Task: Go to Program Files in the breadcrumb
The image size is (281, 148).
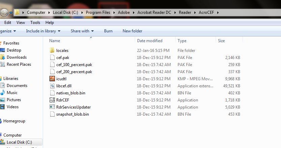Action: [98, 12]
